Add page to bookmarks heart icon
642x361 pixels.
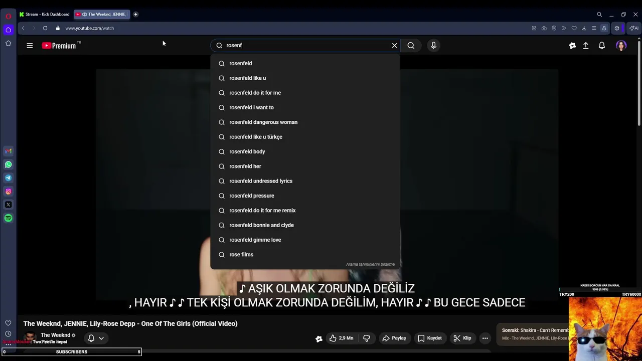pos(574,28)
